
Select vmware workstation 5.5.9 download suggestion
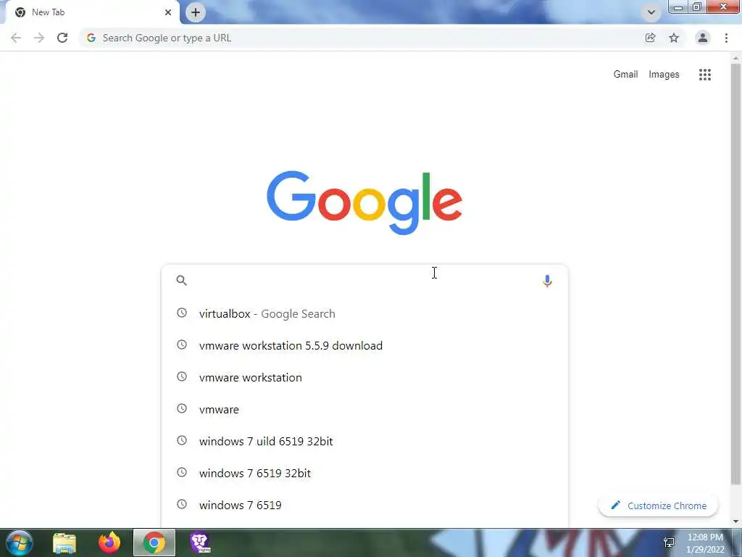point(364,345)
